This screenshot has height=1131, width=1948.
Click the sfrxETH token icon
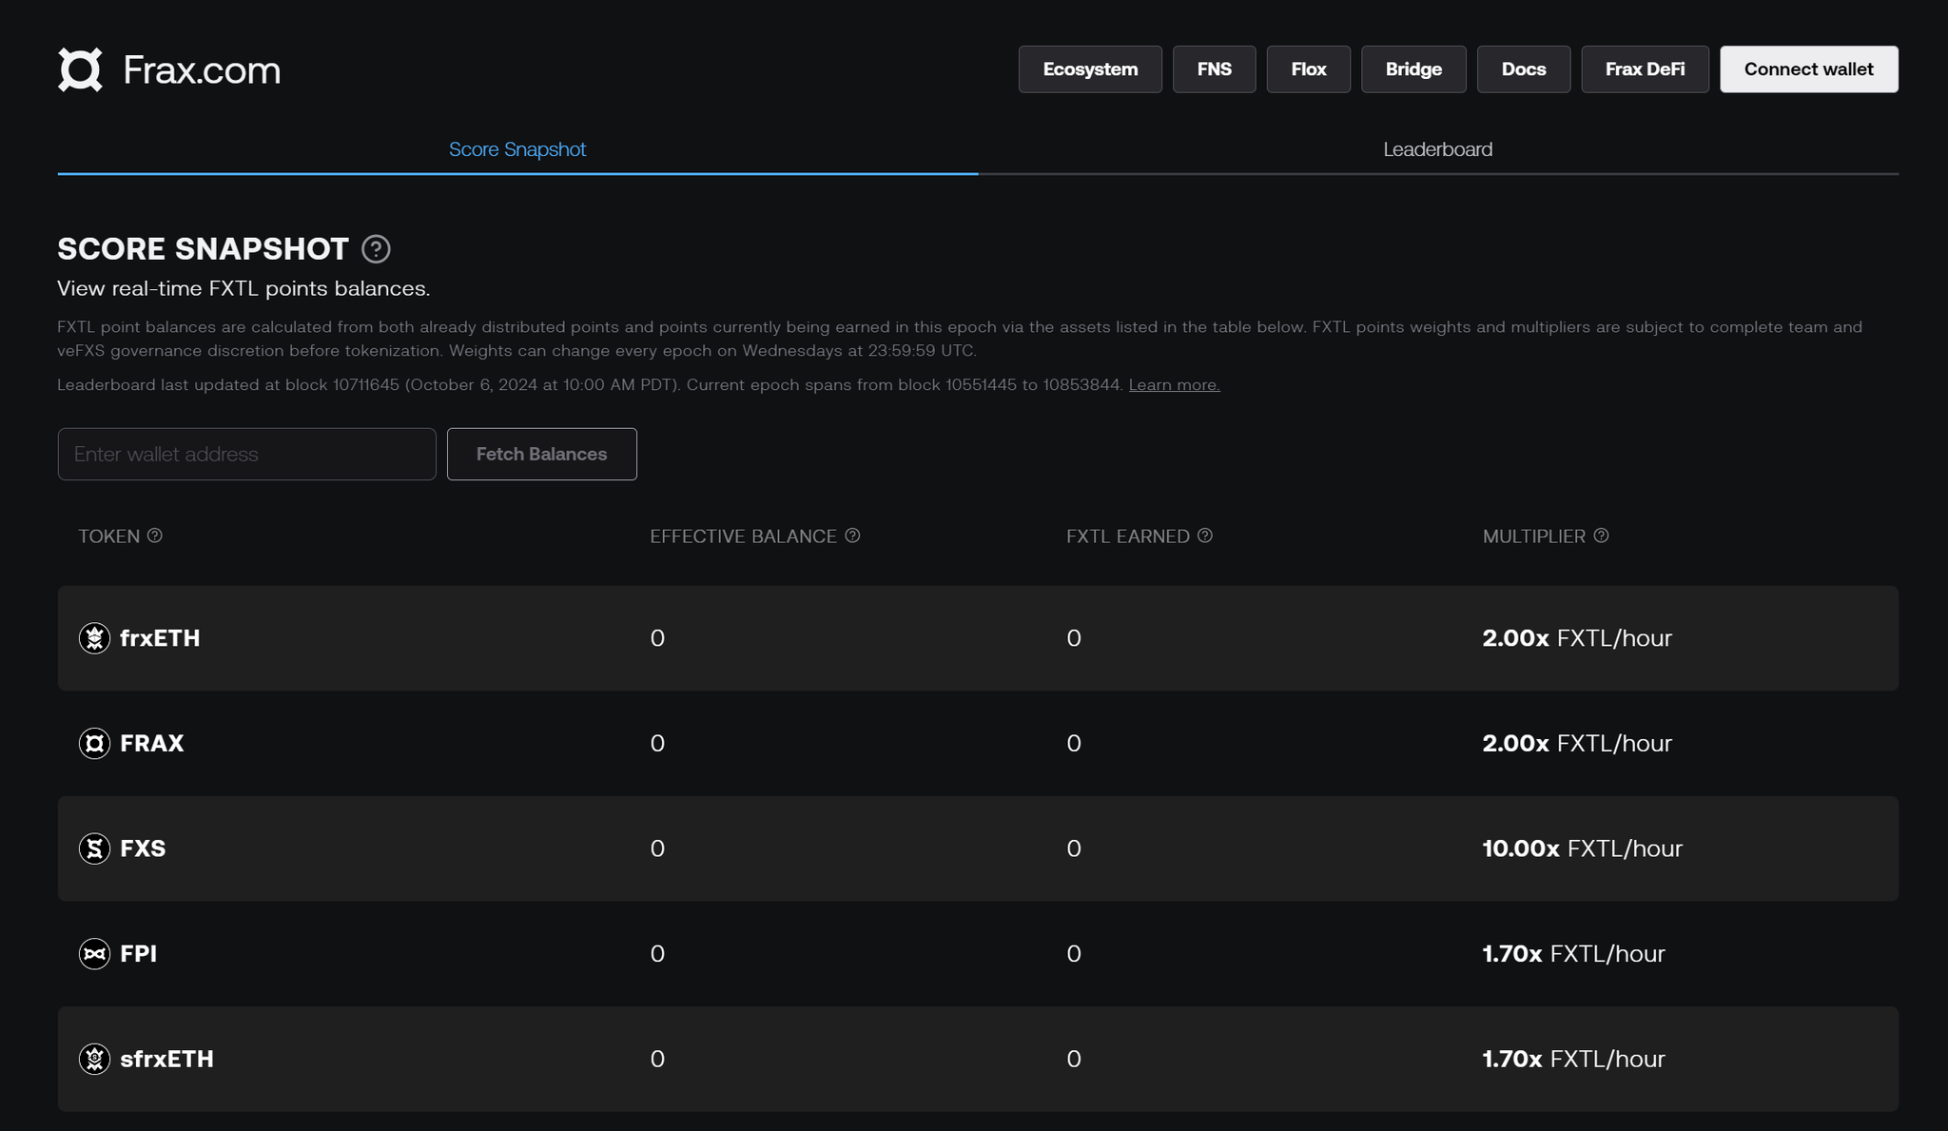[x=94, y=1059]
